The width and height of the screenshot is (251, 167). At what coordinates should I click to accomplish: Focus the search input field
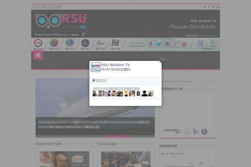tap(187, 81)
